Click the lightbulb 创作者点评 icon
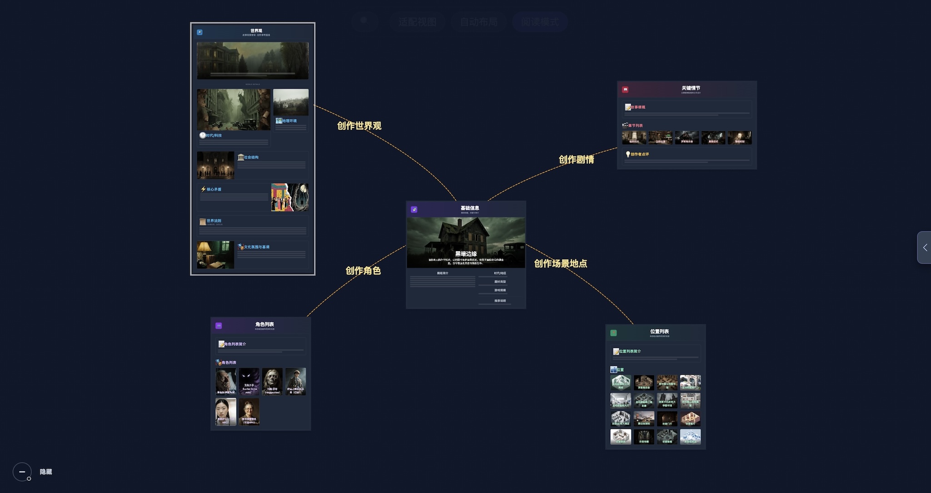The image size is (931, 493). pyautogui.click(x=627, y=154)
